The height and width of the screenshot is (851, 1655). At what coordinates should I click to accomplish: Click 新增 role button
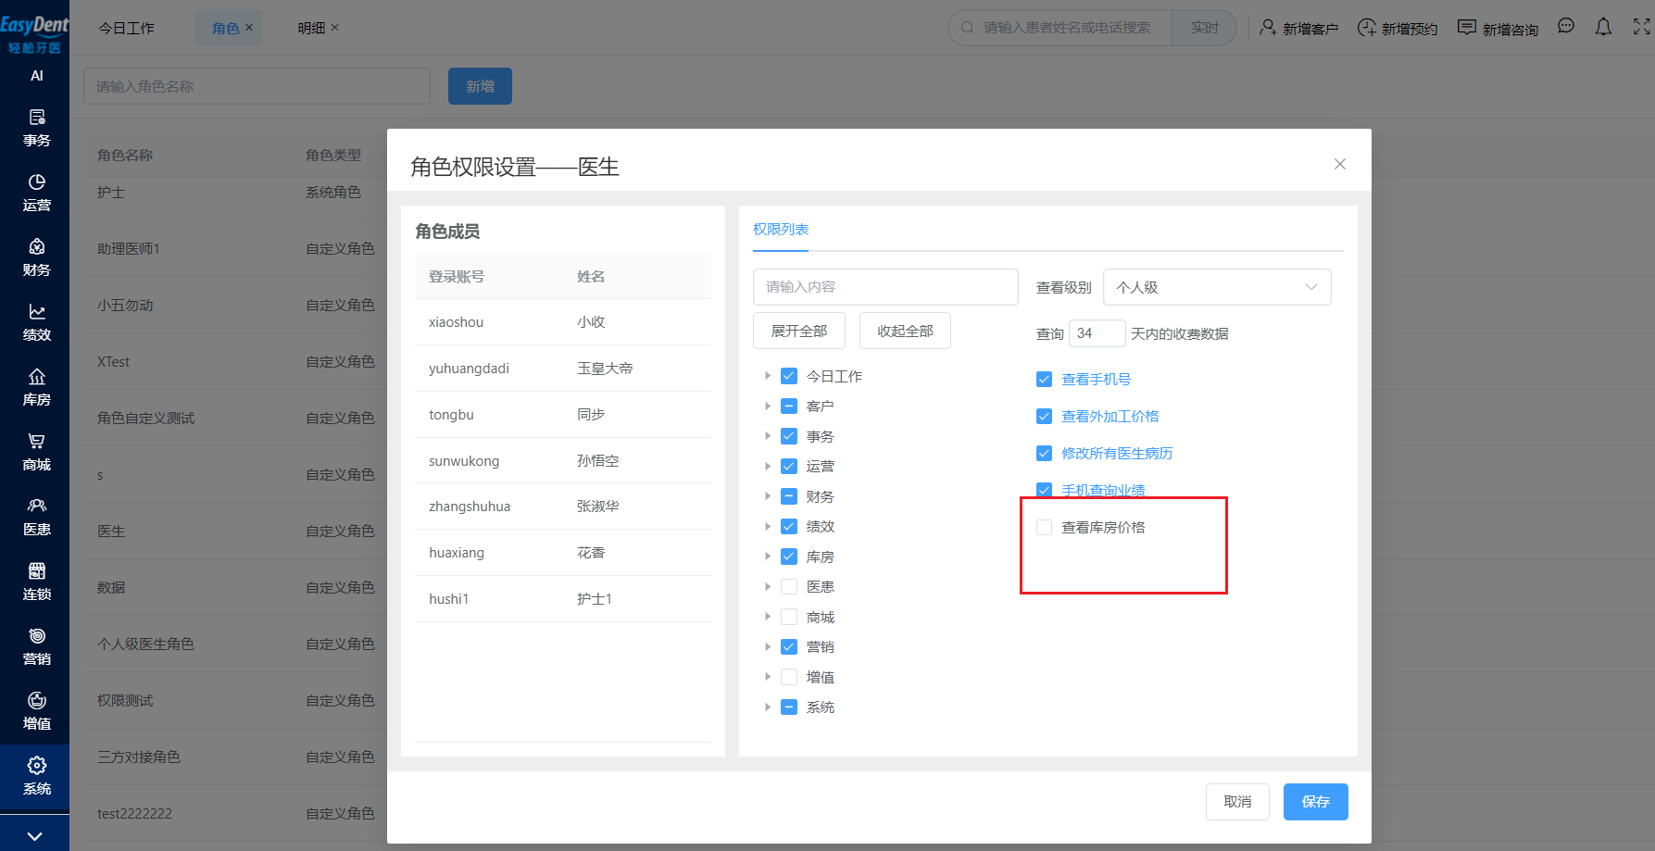click(480, 86)
